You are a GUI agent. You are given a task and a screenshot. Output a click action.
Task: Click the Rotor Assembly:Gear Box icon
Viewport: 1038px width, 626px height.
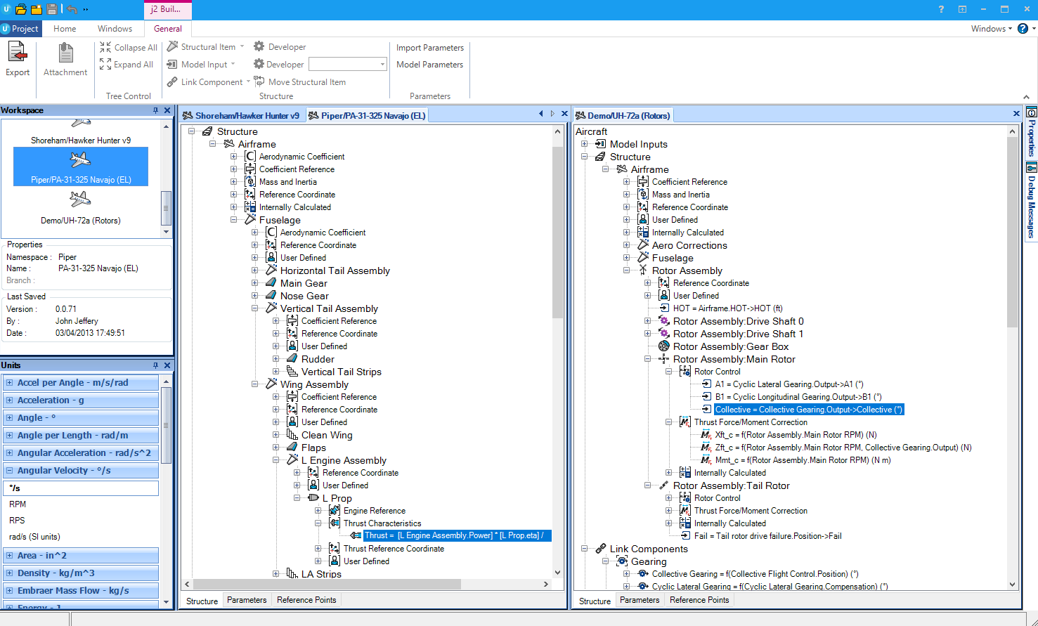tap(663, 346)
